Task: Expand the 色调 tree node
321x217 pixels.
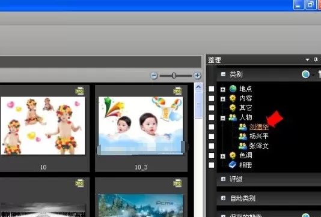Action: click(223, 156)
